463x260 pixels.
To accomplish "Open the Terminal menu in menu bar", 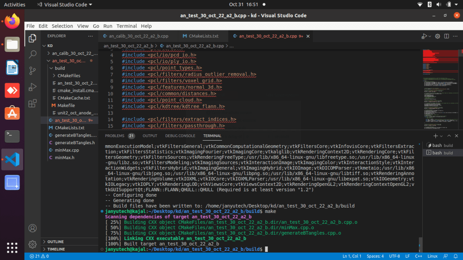I will 126,26.
